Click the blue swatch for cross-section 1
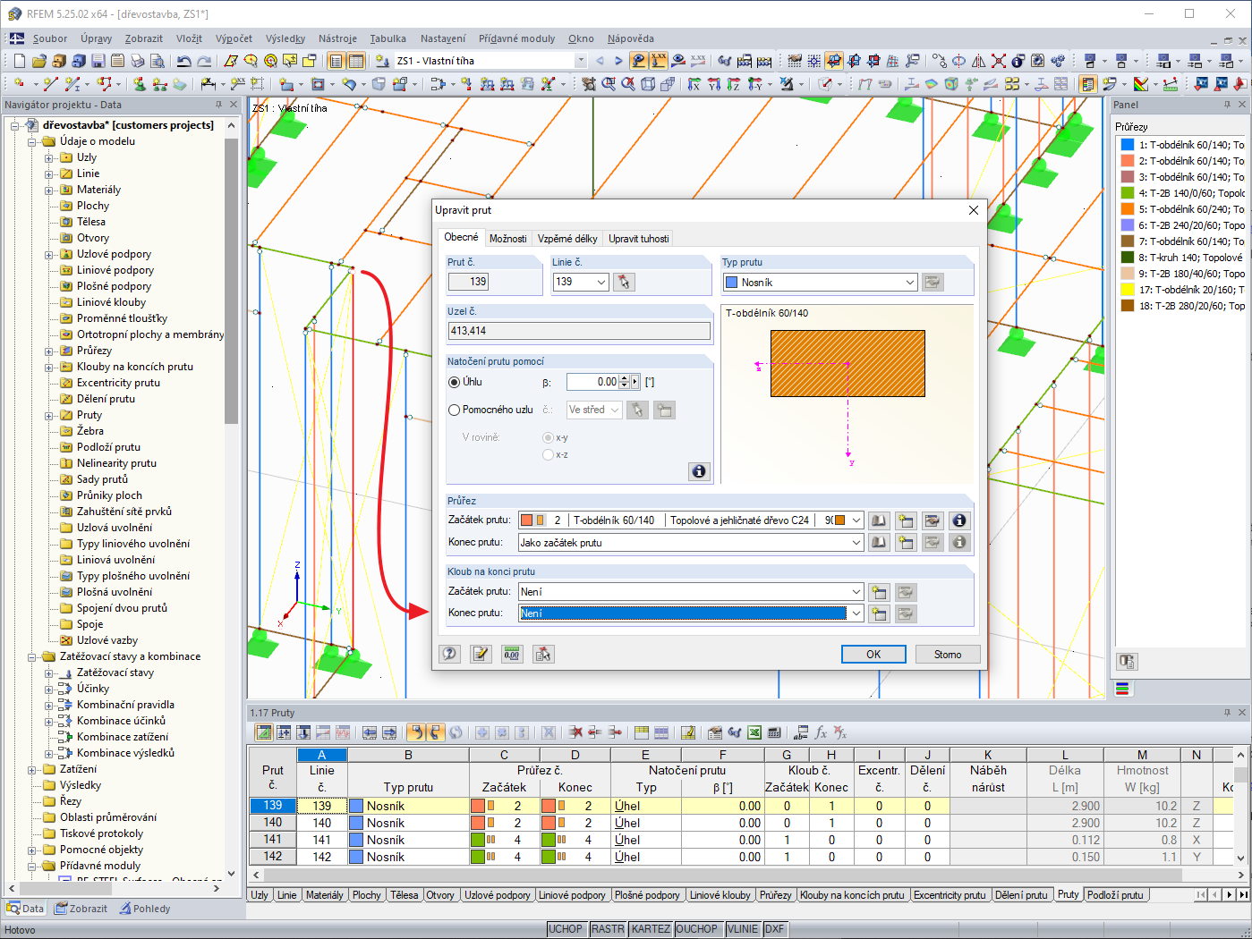Image resolution: width=1252 pixels, height=939 pixels. (x=1128, y=145)
